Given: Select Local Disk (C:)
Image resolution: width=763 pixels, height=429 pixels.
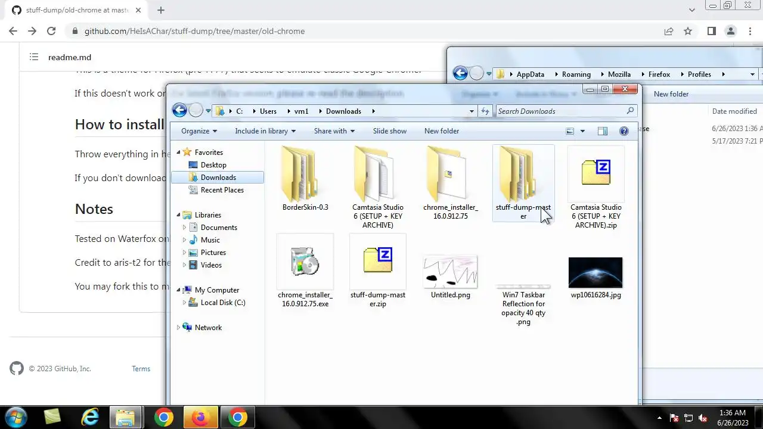Looking at the screenshot, I should coord(222,303).
